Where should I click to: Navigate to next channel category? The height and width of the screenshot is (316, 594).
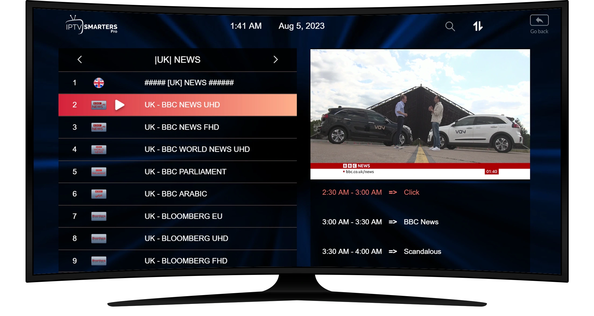[x=275, y=60]
